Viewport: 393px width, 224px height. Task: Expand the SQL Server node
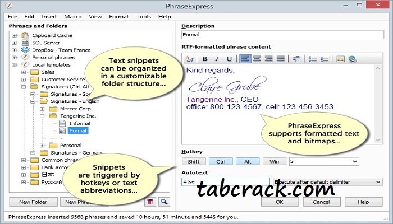click(x=14, y=43)
